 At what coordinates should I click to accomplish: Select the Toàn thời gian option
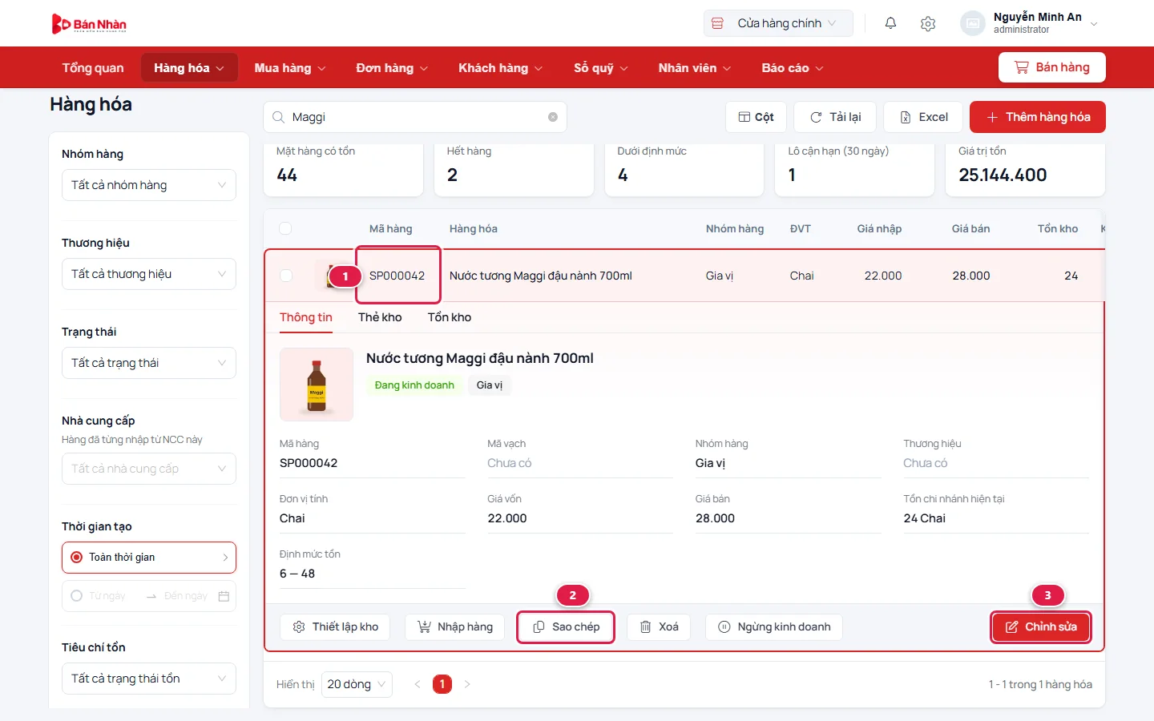click(x=149, y=558)
